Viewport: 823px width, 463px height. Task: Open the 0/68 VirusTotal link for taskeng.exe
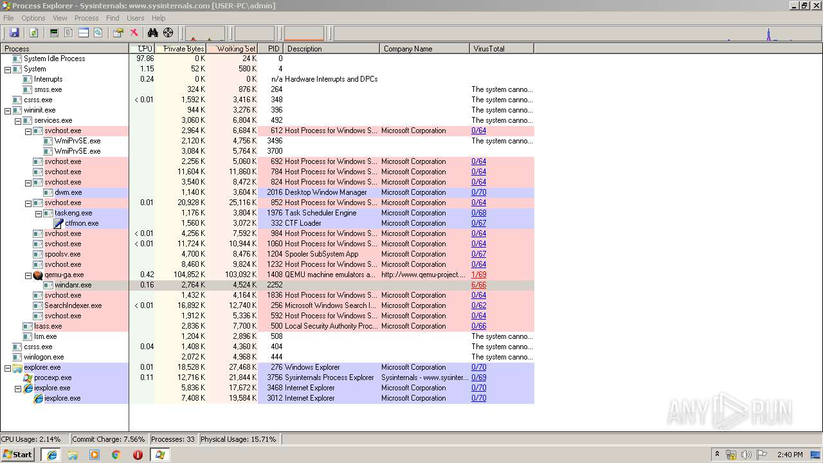pos(478,213)
